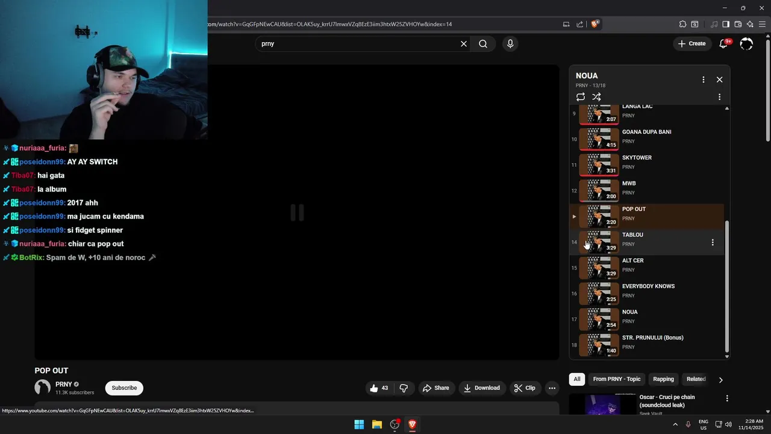This screenshot has height=434, width=771.
Task: Select the 'From PRNY - Topic' chip
Action: point(617,379)
